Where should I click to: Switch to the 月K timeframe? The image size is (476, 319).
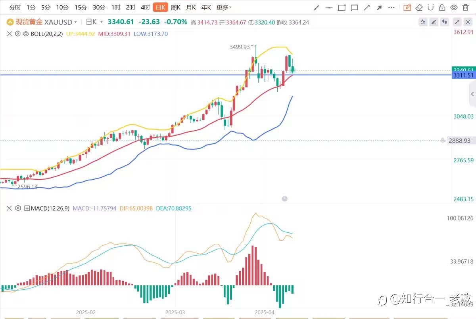[x=191, y=8]
